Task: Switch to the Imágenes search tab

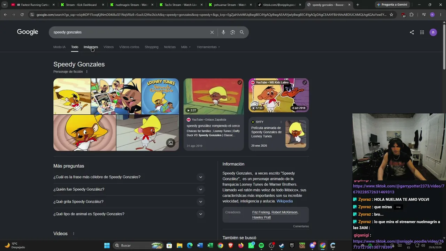Action: point(91,47)
